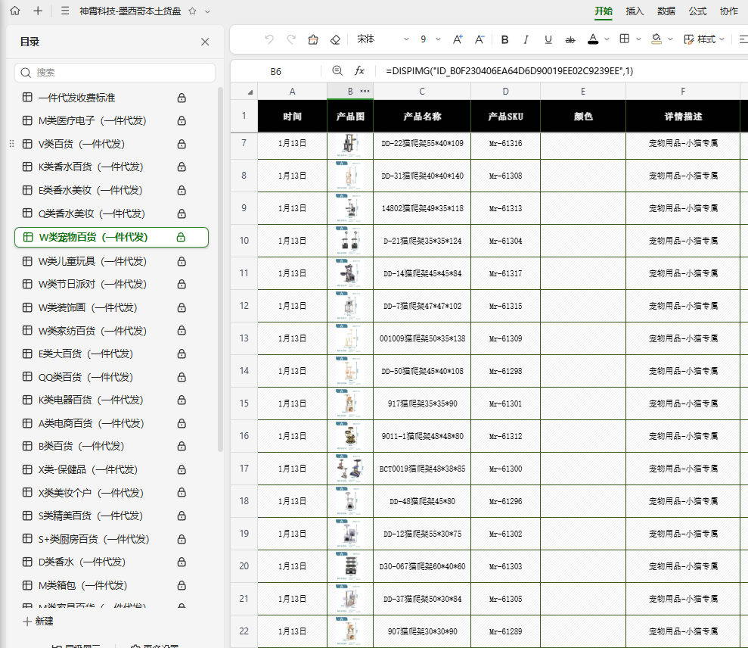Increase font size with A+ icon
The image size is (748, 648).
pyautogui.click(x=458, y=39)
